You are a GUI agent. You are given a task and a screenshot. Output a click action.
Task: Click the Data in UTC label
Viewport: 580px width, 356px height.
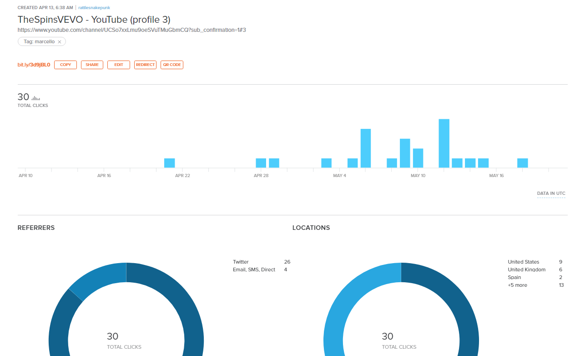point(551,193)
